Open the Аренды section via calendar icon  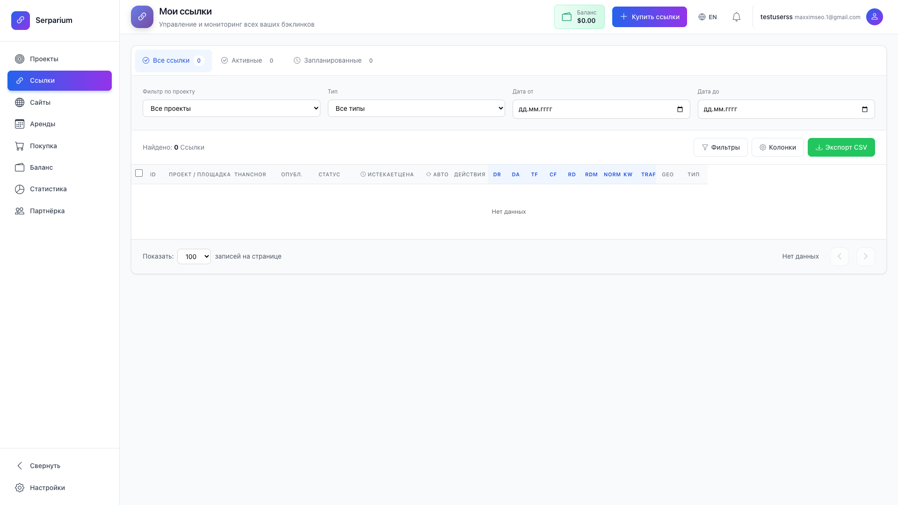point(20,124)
